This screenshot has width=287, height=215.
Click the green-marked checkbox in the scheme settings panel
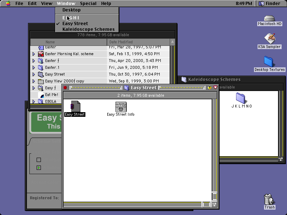39,168
